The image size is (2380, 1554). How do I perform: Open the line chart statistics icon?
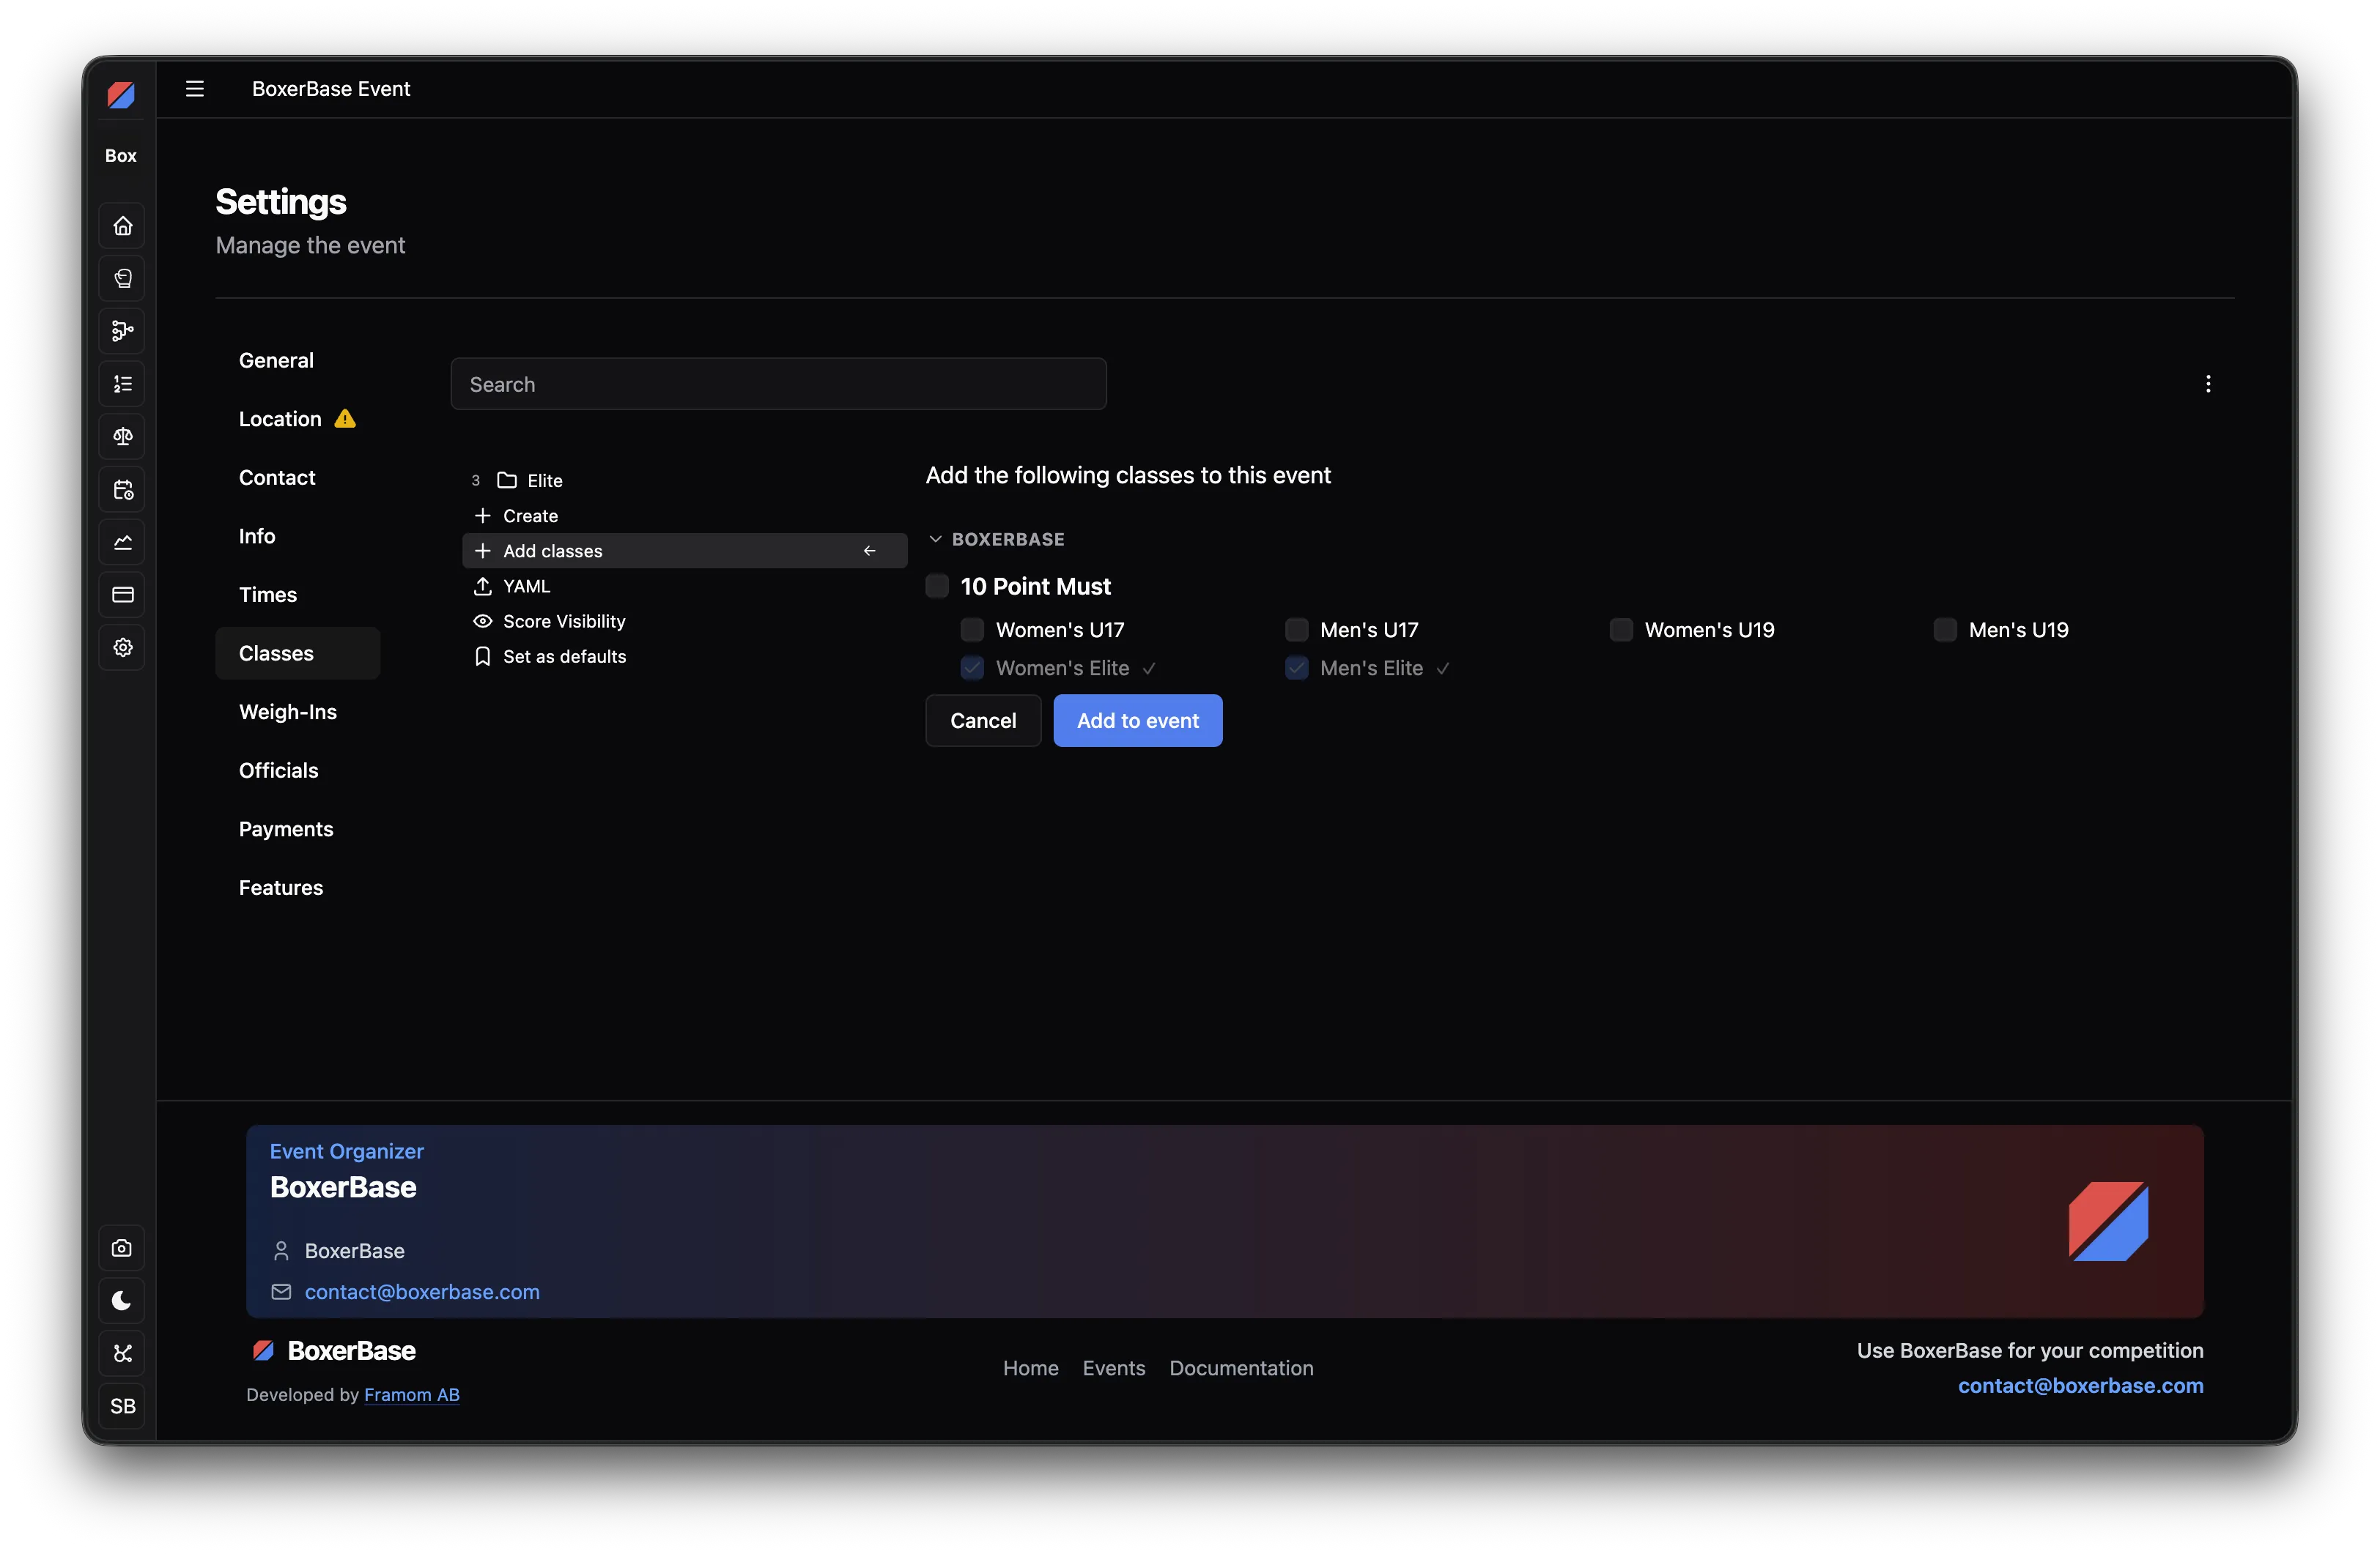(x=123, y=543)
